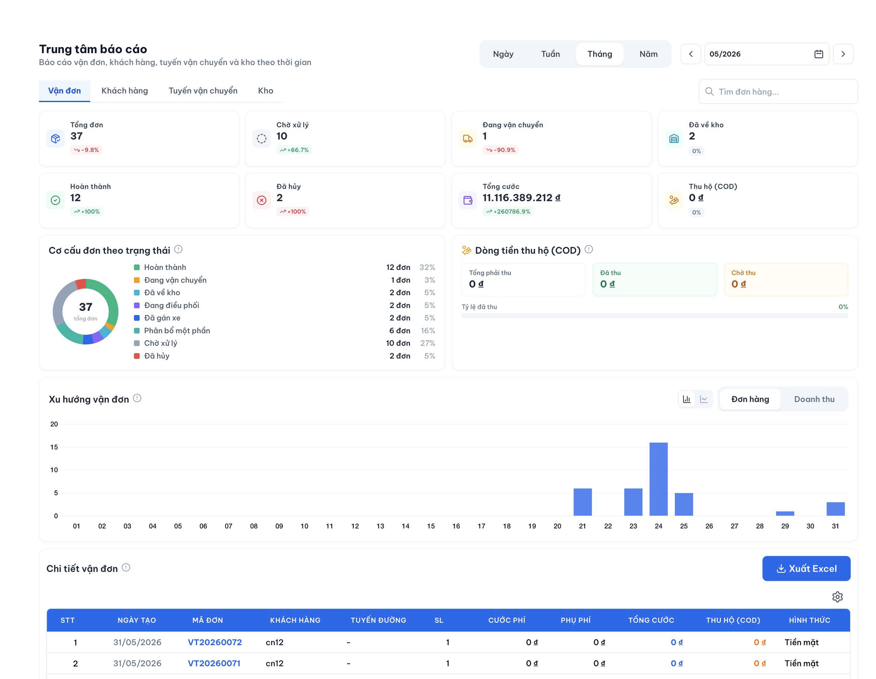The height and width of the screenshot is (679, 876).
Task: Go to next month with right chevron
Action: (x=843, y=54)
